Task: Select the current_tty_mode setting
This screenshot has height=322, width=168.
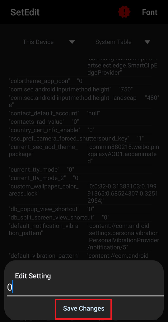Action: pos(80,169)
